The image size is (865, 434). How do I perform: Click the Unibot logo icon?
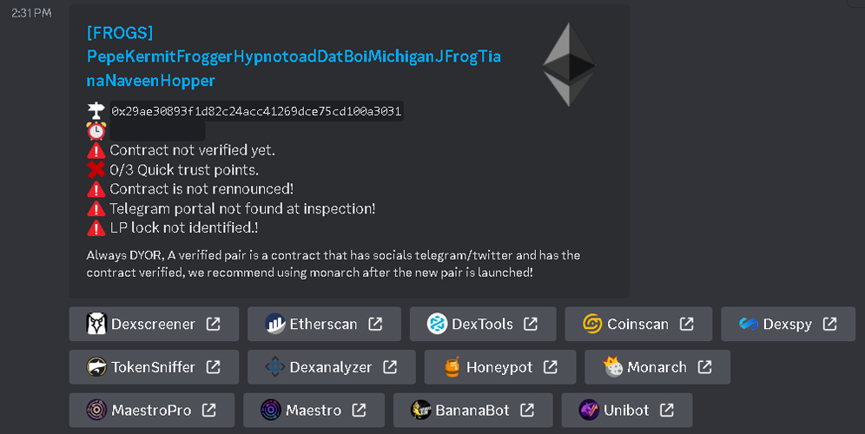pyautogui.click(x=590, y=411)
